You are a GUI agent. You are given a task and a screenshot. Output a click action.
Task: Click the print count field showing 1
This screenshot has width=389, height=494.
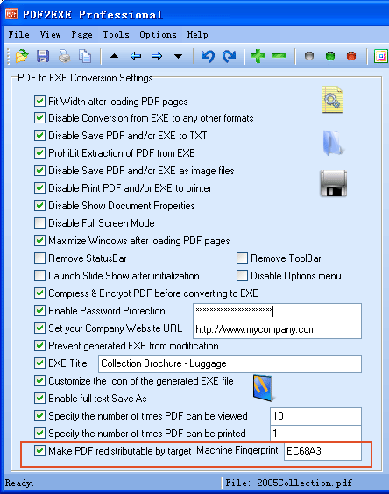(315, 434)
